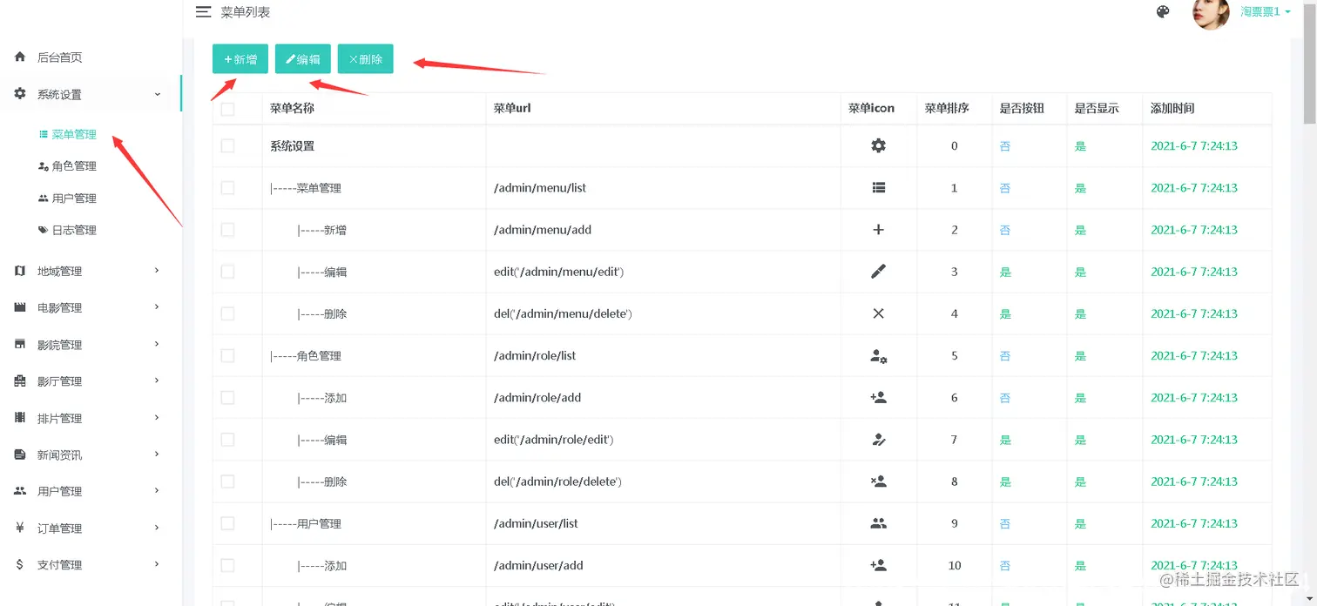This screenshot has width=1317, height=606.
Task: Open 用户管理 submenu under 系统设置
Action: pos(74,199)
